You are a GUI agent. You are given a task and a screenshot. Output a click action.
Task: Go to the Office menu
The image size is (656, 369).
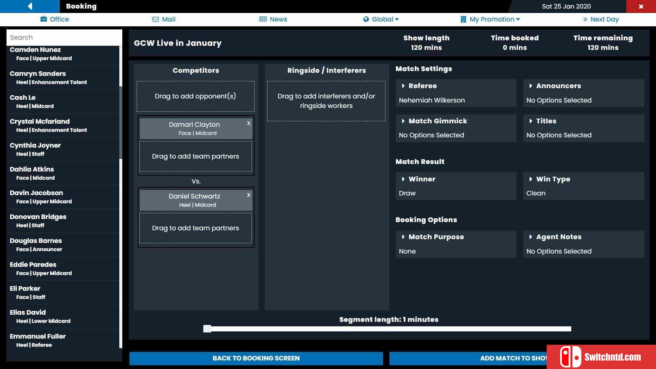[55, 19]
